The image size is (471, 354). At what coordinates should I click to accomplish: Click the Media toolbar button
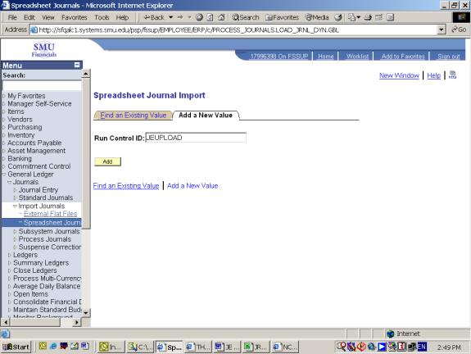317,17
